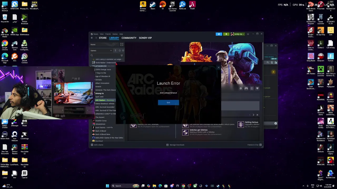This screenshot has height=189, width=337.
Task: Open advanced filter options icon
Action: click(122, 55)
